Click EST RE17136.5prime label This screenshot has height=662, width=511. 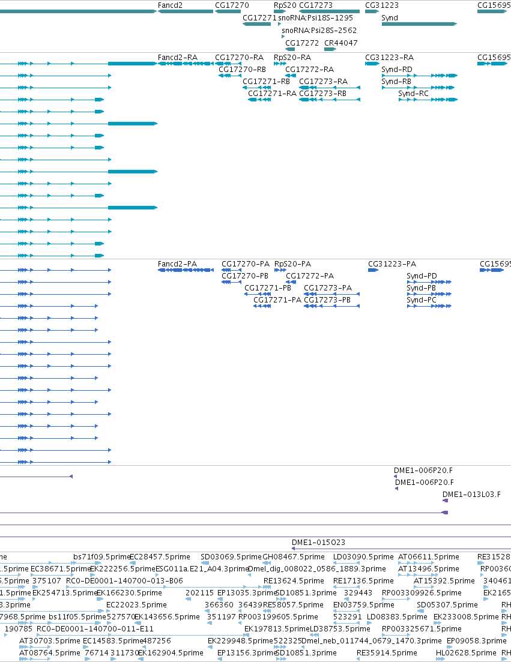click(x=363, y=581)
